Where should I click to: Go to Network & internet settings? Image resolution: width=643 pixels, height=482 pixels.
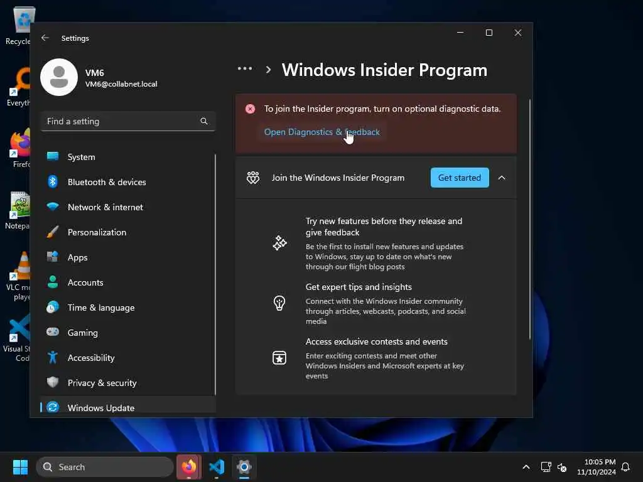coord(127,207)
